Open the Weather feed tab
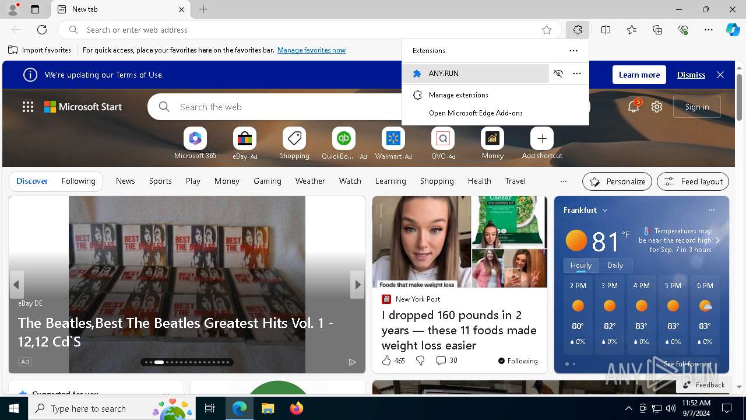This screenshot has height=420, width=746. 310,181
